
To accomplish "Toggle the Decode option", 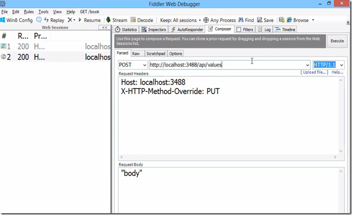I will tap(142, 20).
